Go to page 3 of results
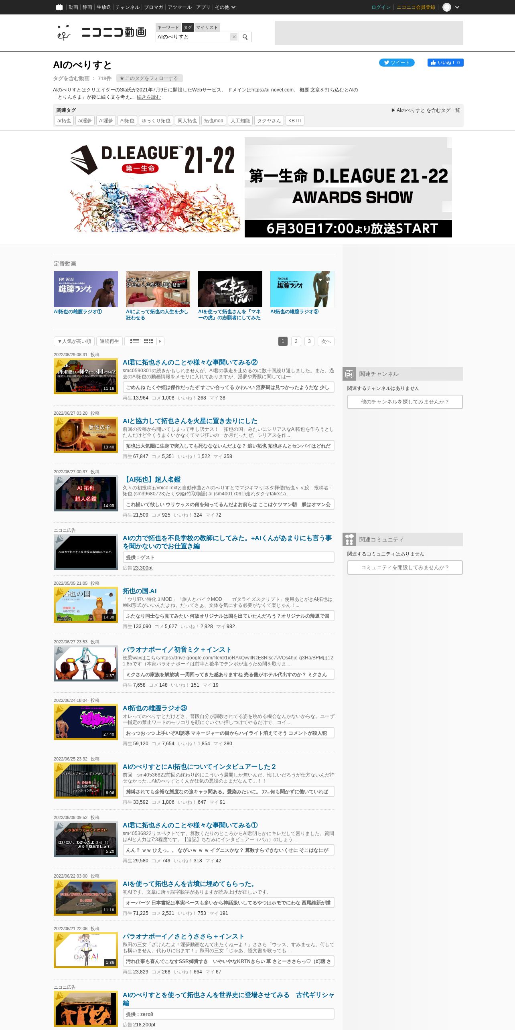515x1030 pixels. click(309, 341)
